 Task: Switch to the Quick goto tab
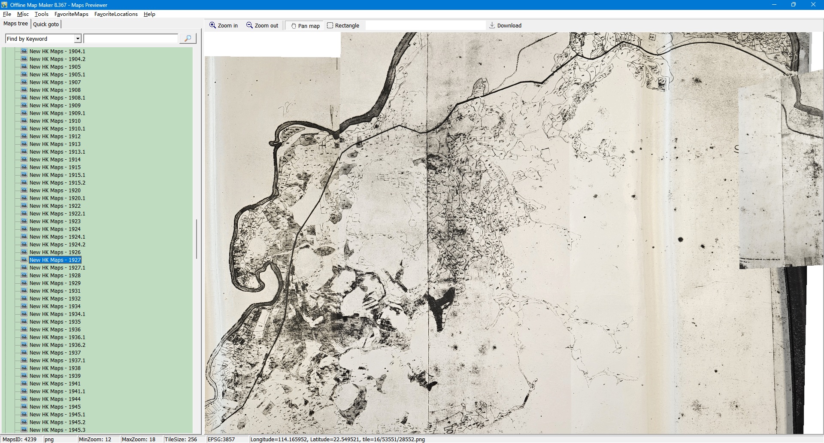point(46,24)
